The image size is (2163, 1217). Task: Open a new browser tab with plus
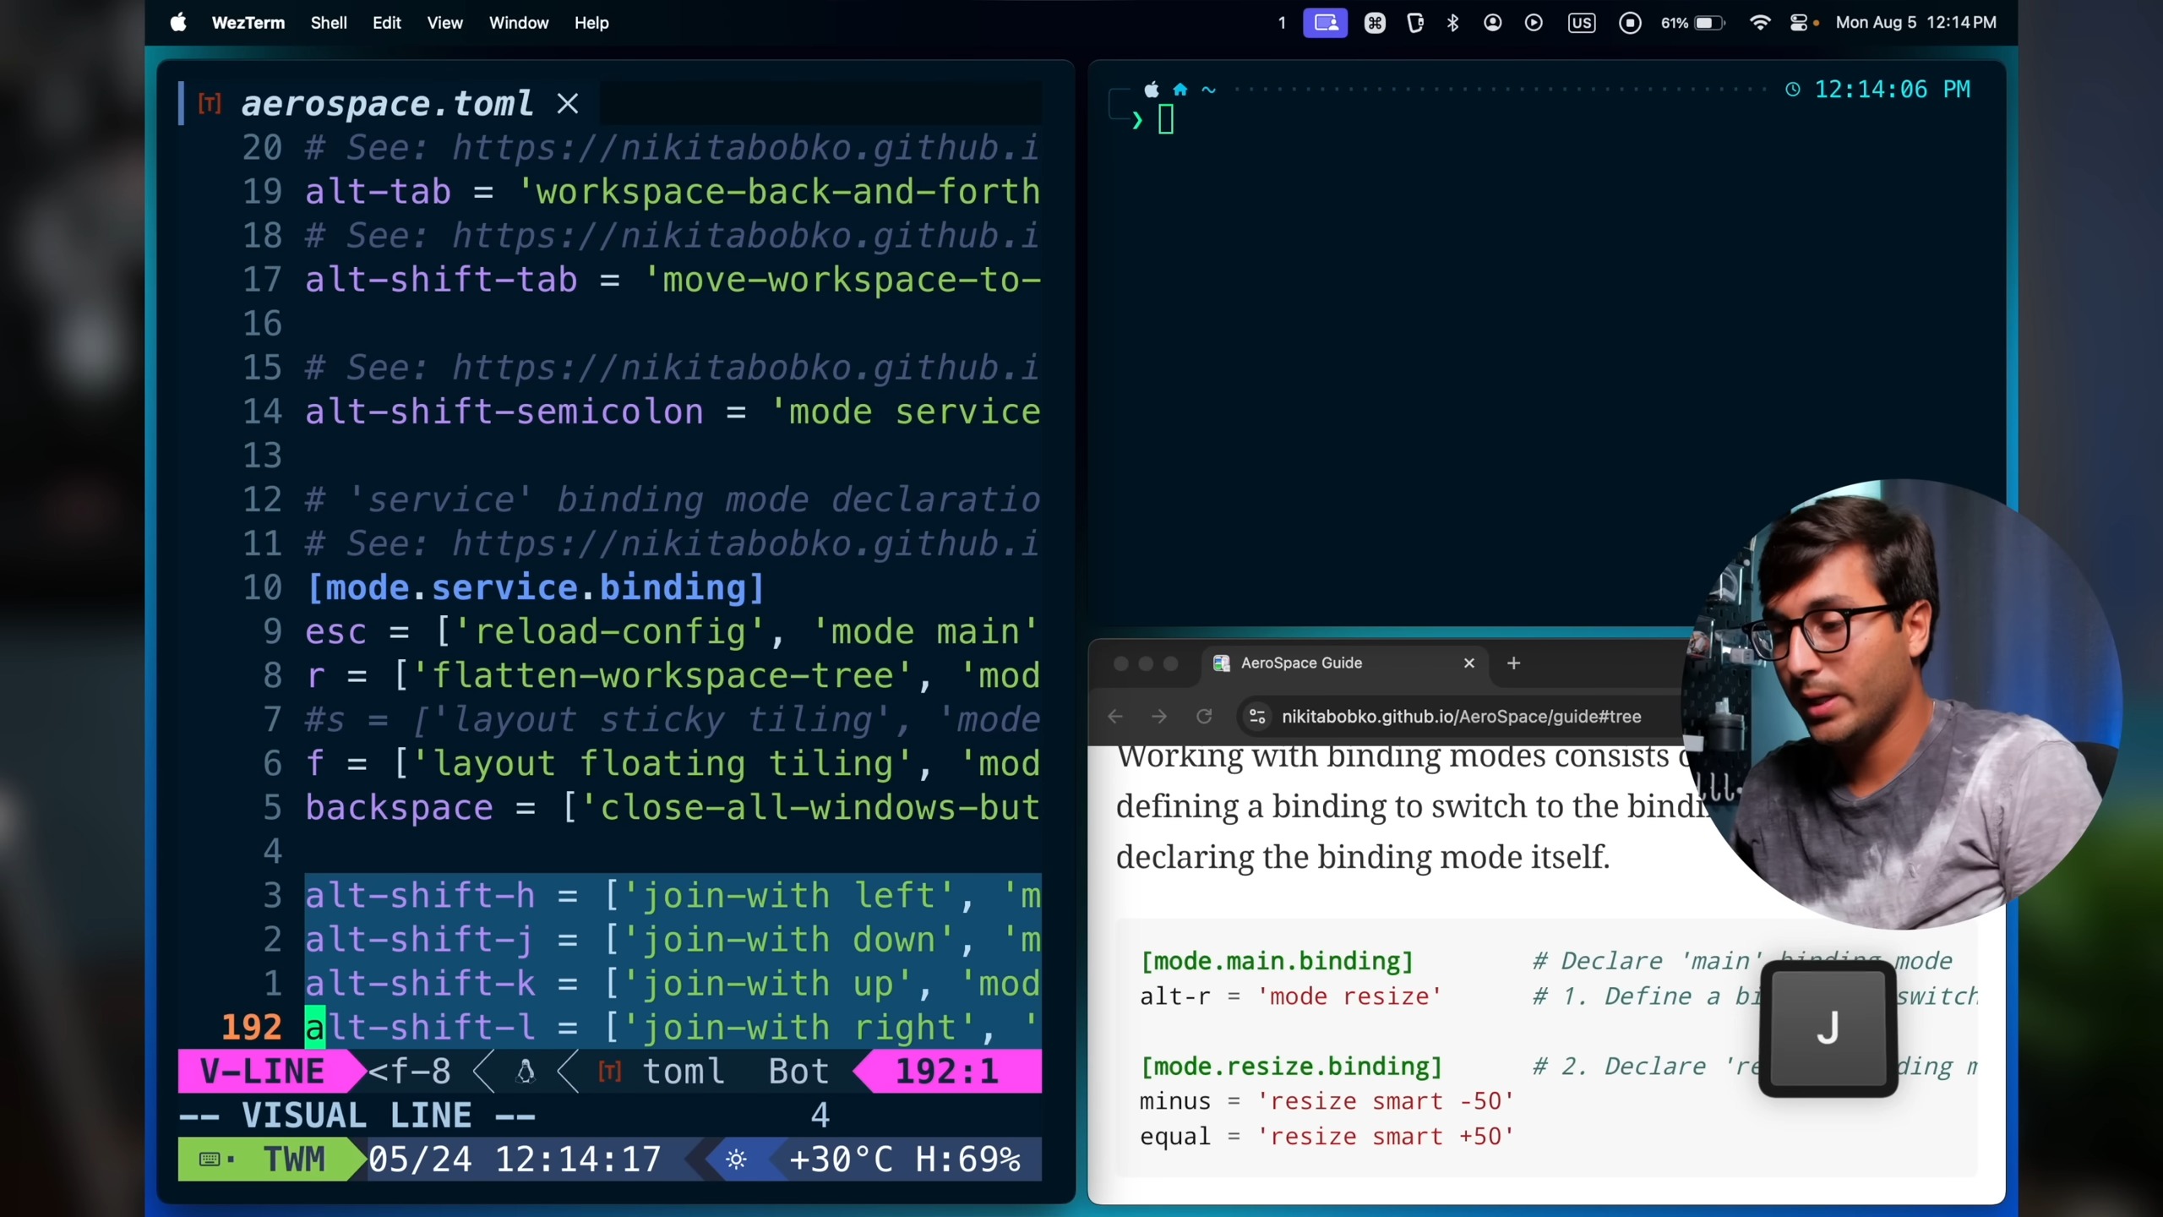(x=1513, y=663)
